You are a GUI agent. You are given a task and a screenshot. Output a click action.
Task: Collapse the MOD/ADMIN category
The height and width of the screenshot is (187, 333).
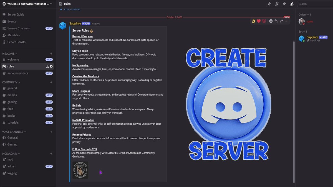11,153
